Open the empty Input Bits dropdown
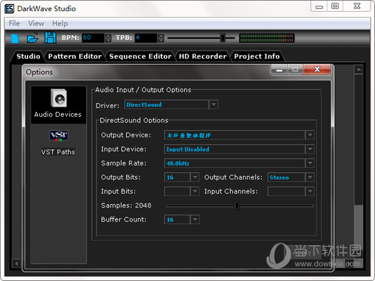Viewport: 375px width, 281px height. [x=182, y=192]
